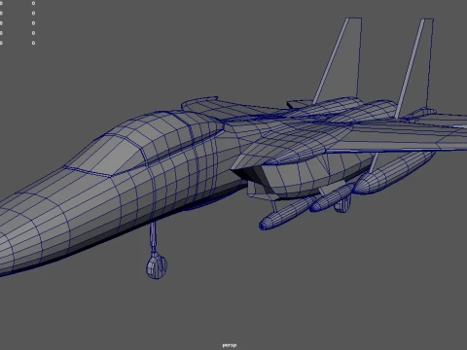Click the persp camera label
This screenshot has width=467, height=350.
(230, 345)
